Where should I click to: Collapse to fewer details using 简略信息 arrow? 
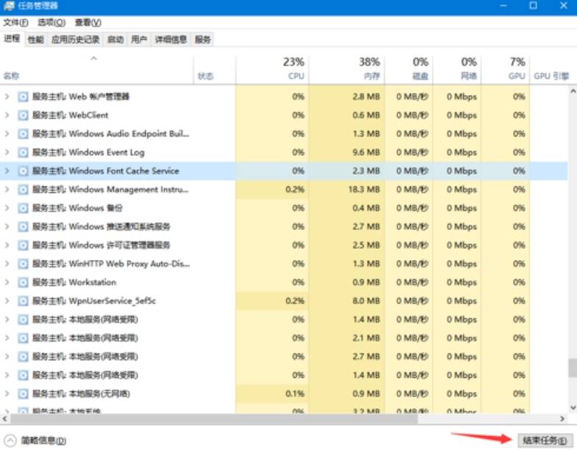(10, 440)
